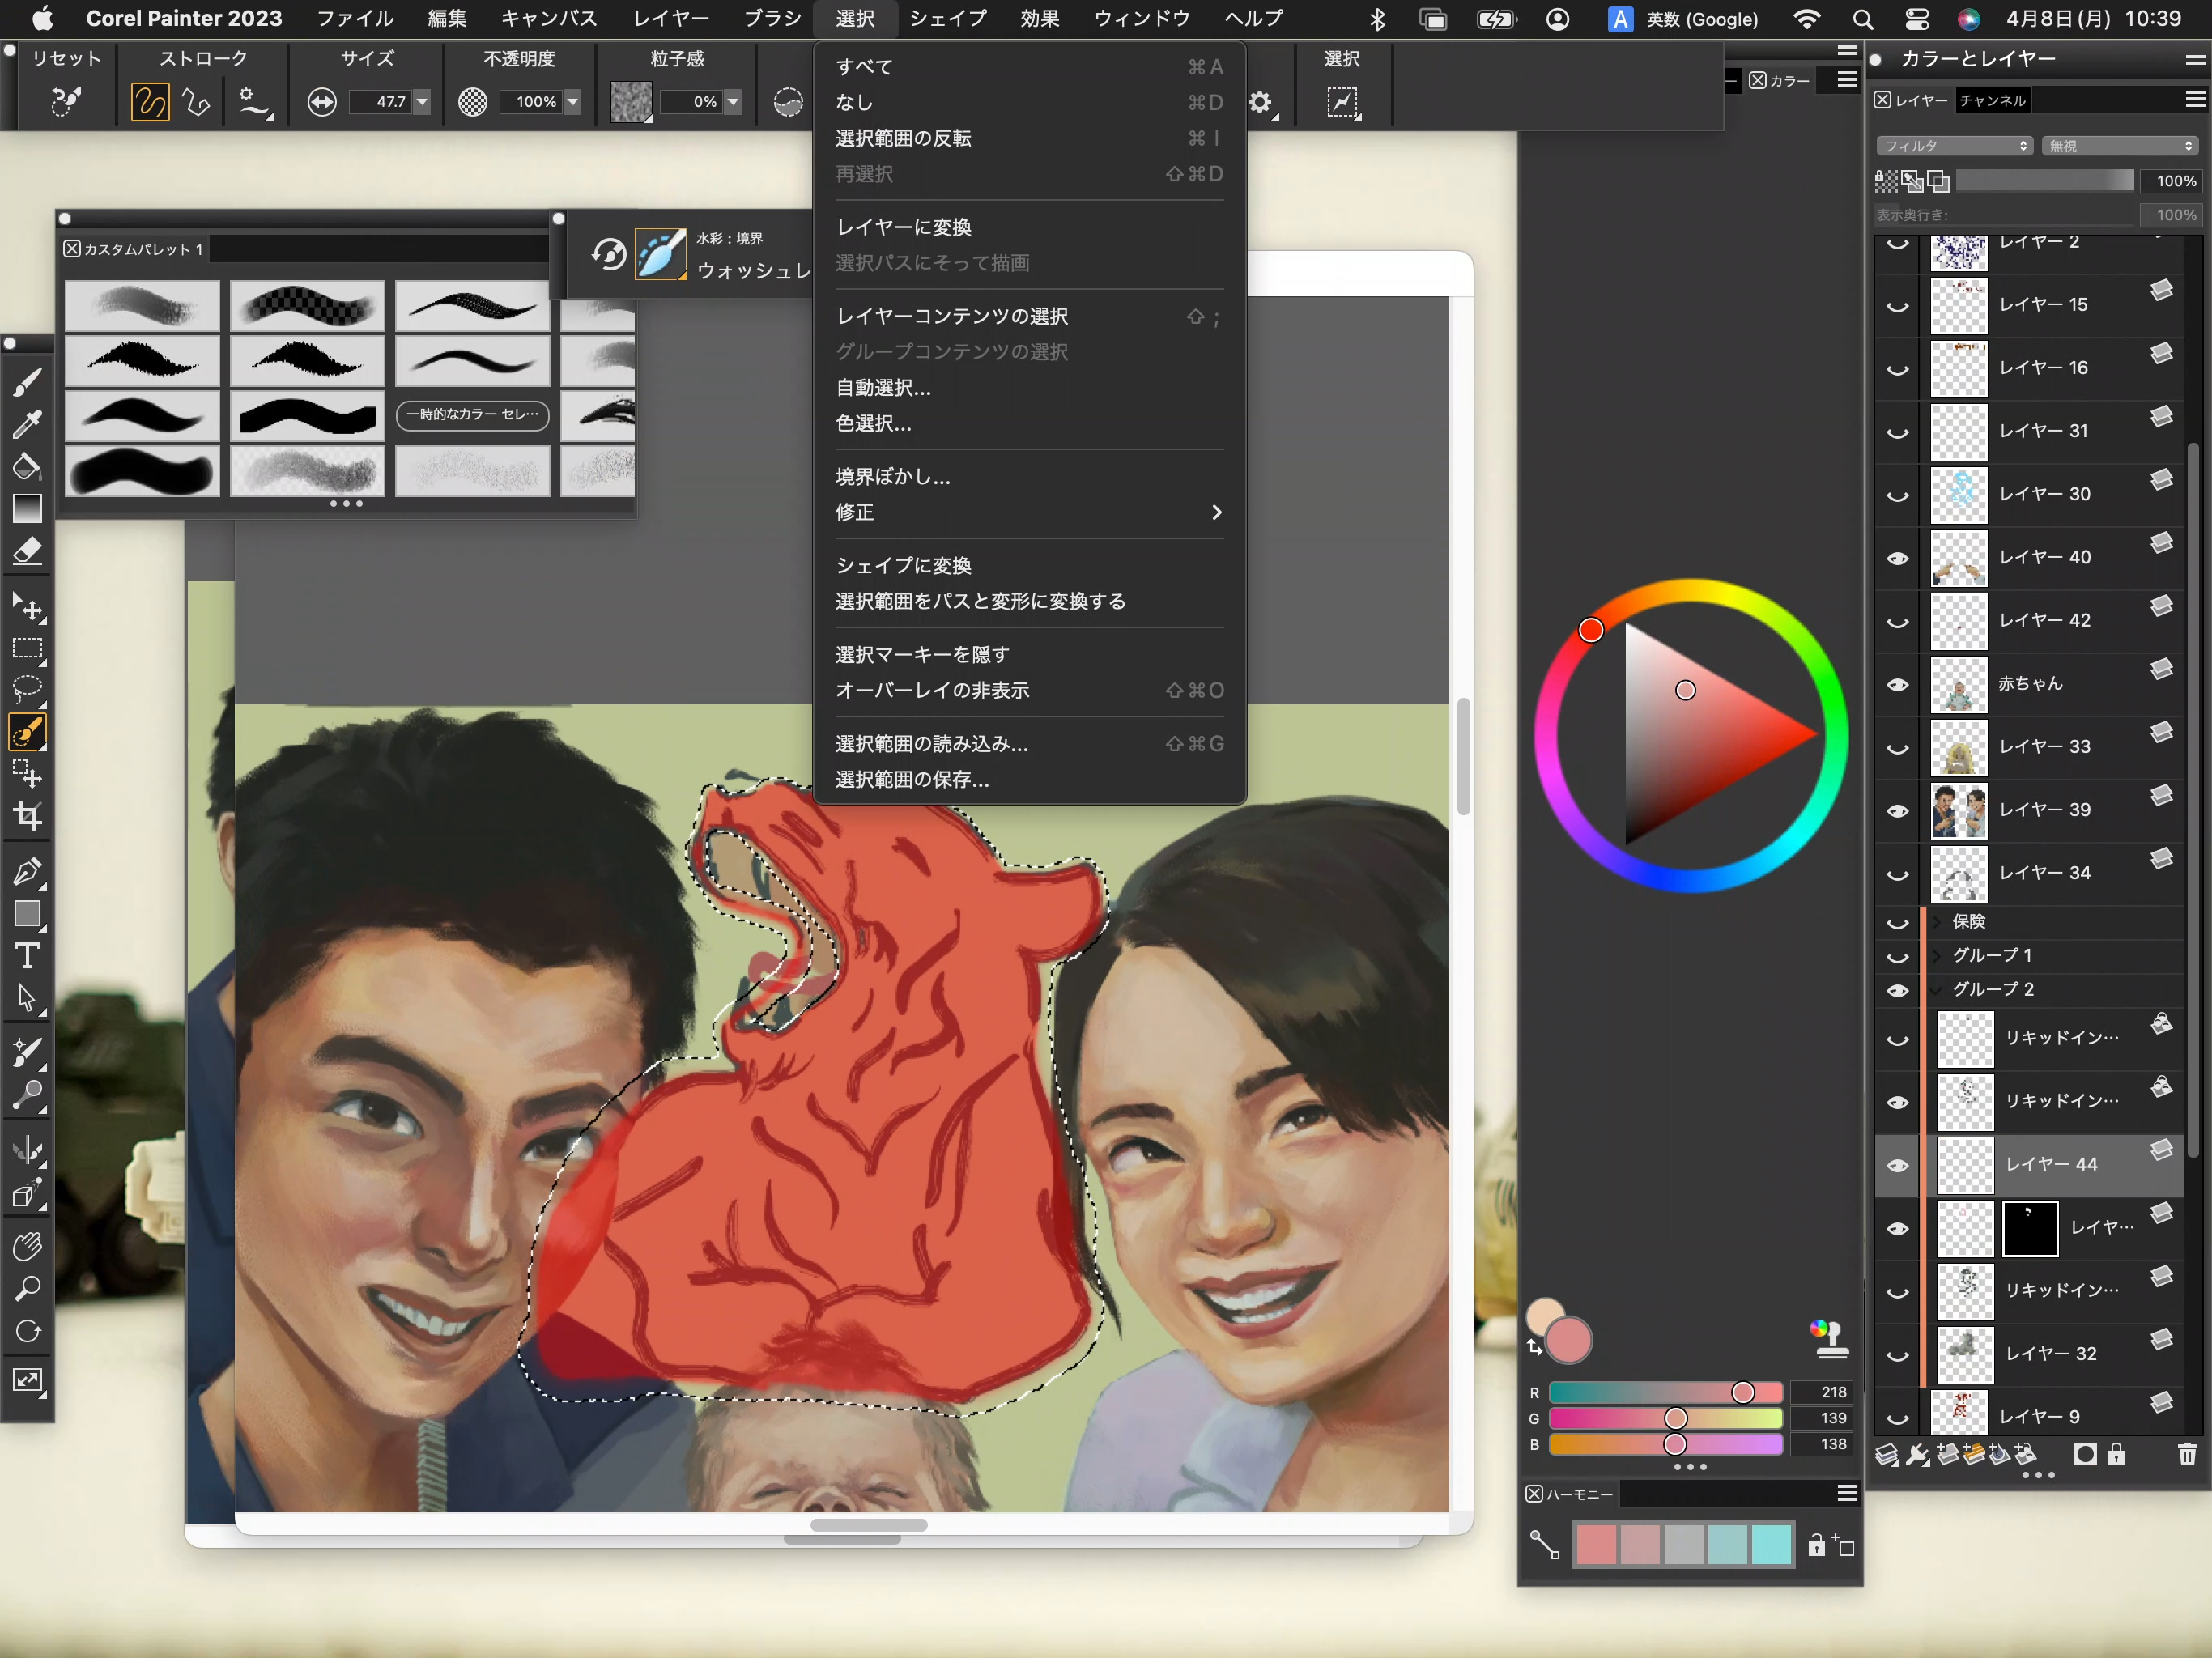Image resolution: width=2212 pixels, height=1658 pixels.
Task: Choose 選択範囲の保存... menu item
Action: click(x=1030, y=780)
